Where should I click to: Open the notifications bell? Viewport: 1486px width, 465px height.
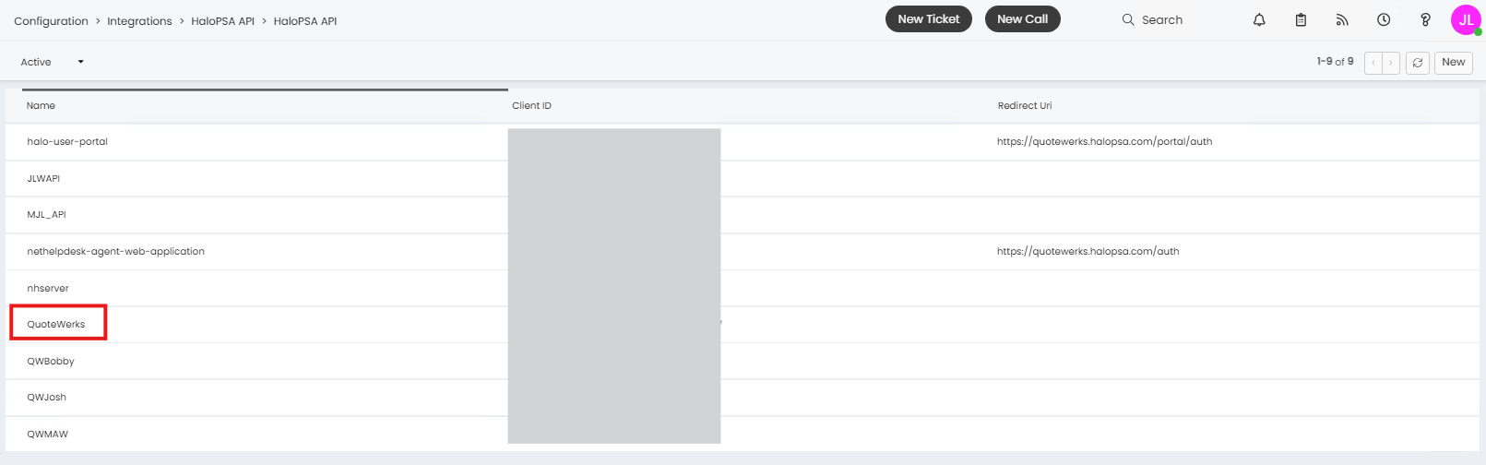1259,19
